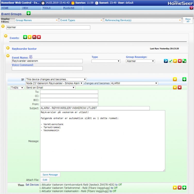
Task: Open the TOOLS menu
Action: click(x=46, y=8)
